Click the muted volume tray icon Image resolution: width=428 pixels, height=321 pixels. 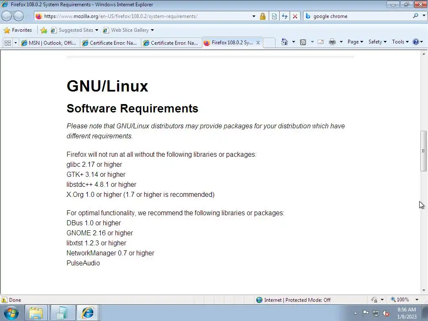pyautogui.click(x=386, y=313)
